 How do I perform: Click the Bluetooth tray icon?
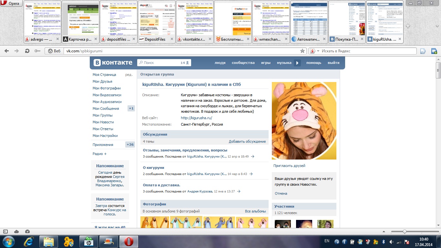click(384, 242)
